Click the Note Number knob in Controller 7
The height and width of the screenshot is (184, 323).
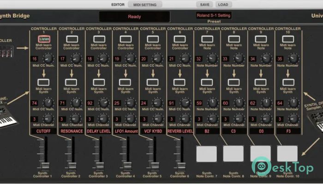pyautogui.click(x=212, y=58)
